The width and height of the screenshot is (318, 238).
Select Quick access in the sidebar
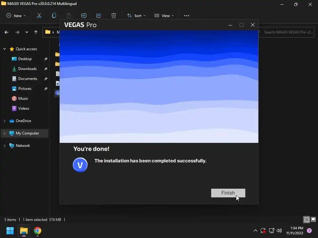coord(26,49)
